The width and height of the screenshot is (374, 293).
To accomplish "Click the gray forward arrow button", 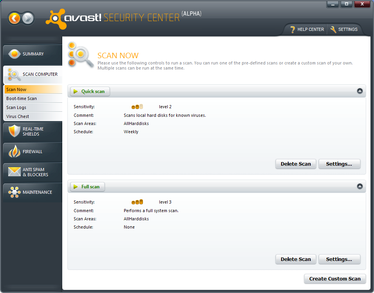I will tap(28, 18).
